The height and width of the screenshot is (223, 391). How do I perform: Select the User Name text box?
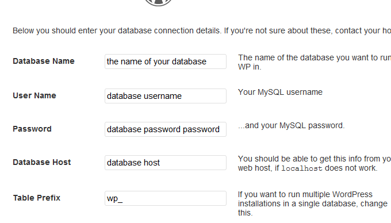166,96
